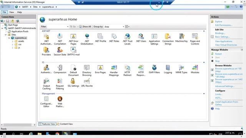Select Start Page in Connections tree
The image size is (246, 138).
[13, 25]
